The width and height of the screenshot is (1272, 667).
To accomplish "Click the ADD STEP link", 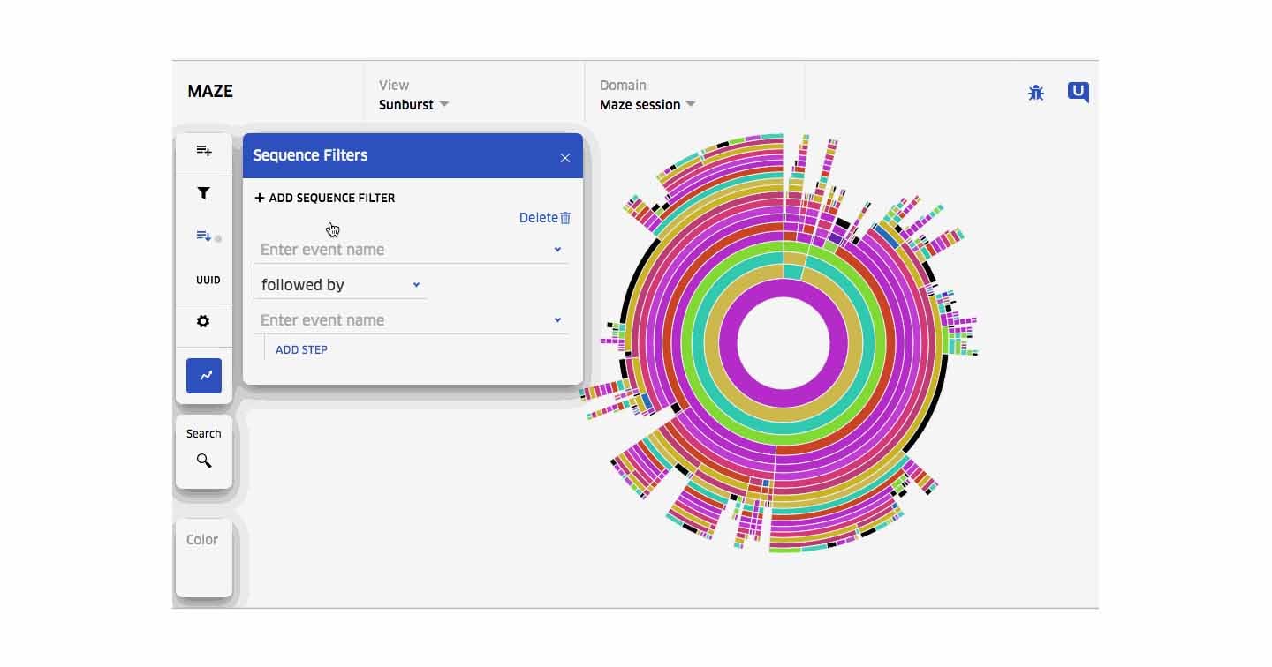I will [x=301, y=349].
